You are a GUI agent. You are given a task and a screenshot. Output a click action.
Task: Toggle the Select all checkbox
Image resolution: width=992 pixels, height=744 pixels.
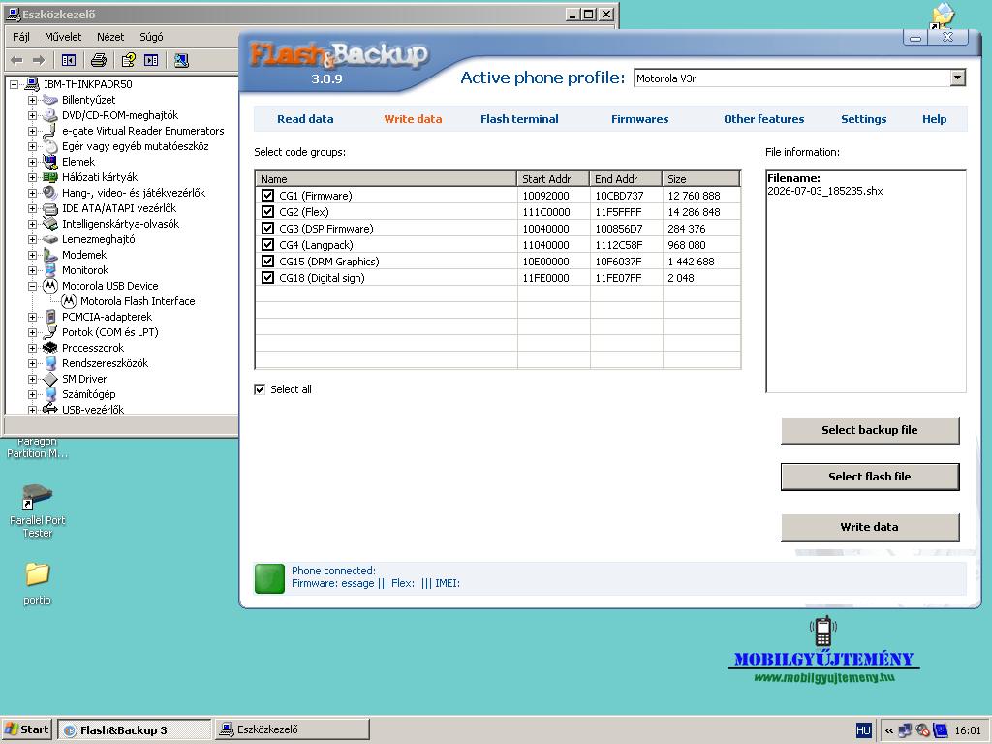pos(260,389)
